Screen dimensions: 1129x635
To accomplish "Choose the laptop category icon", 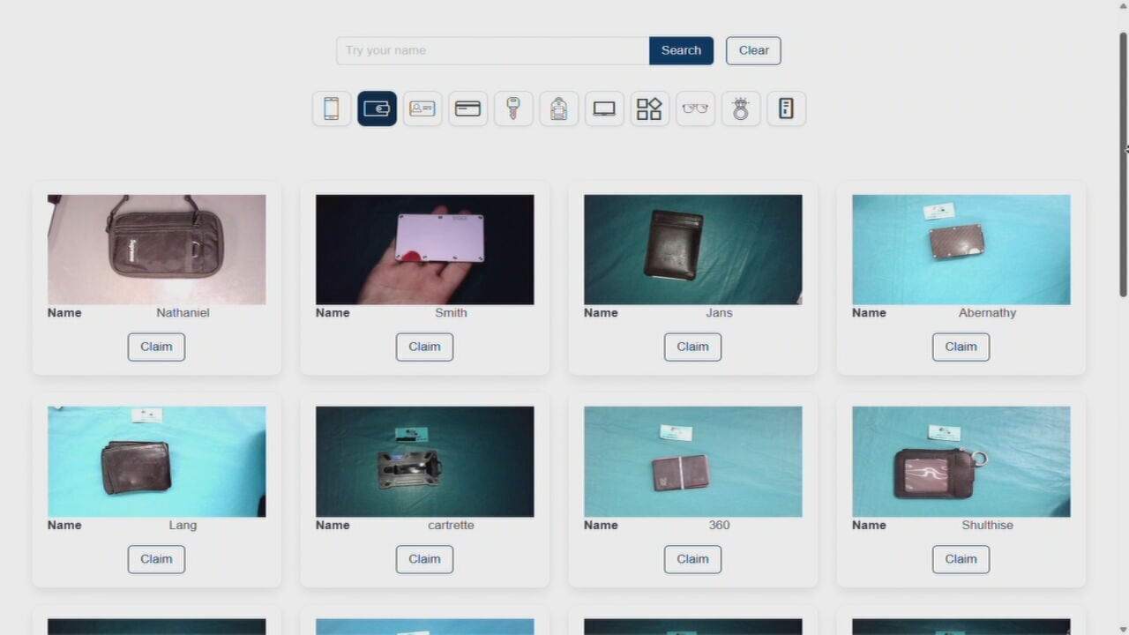I will click(604, 108).
